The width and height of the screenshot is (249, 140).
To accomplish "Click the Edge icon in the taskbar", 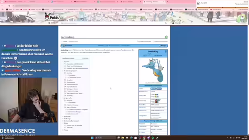I will (132, 138).
